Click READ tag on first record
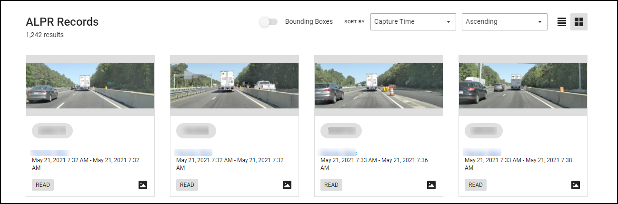 tap(43, 185)
